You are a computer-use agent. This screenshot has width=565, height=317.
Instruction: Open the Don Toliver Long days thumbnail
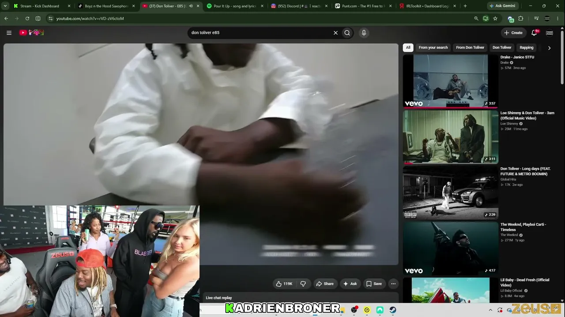450,193
